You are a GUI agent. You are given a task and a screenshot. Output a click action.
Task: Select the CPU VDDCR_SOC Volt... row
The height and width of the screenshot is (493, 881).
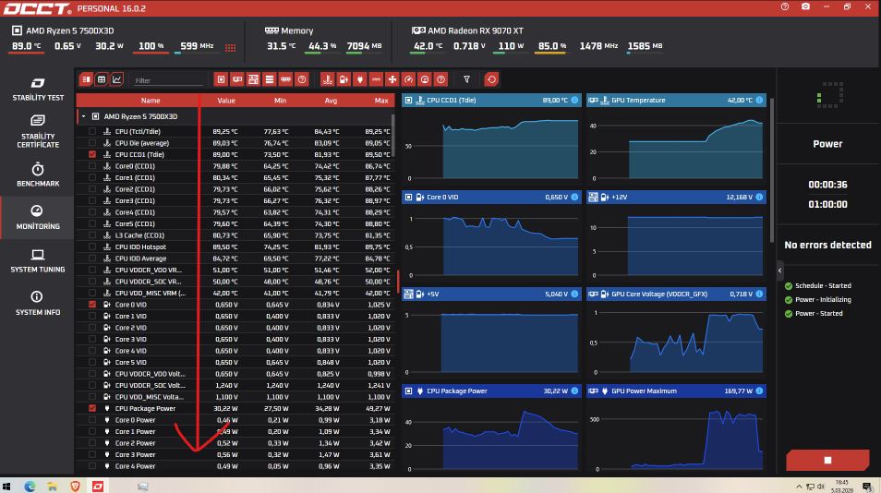click(235, 385)
